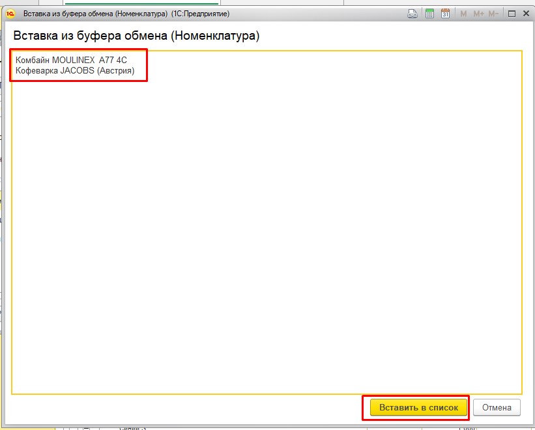Open the calendar icon in title bar
Viewport: 535px width, 430px height.
click(x=445, y=14)
